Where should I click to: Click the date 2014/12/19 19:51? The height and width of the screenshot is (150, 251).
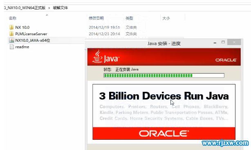point(104,27)
